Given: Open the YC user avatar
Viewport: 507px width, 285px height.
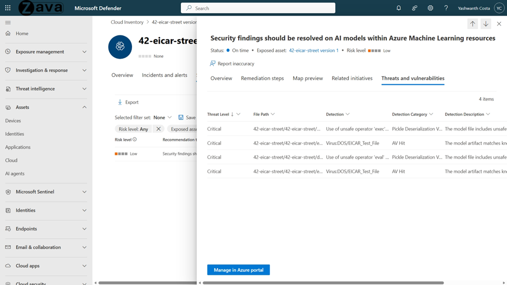Looking at the screenshot, I should [x=499, y=8].
